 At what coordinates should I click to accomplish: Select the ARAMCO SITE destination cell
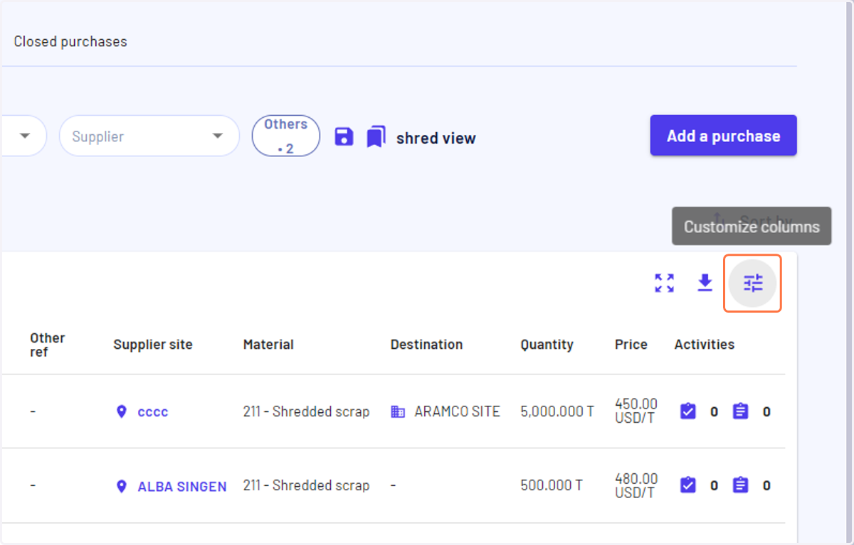tap(457, 411)
